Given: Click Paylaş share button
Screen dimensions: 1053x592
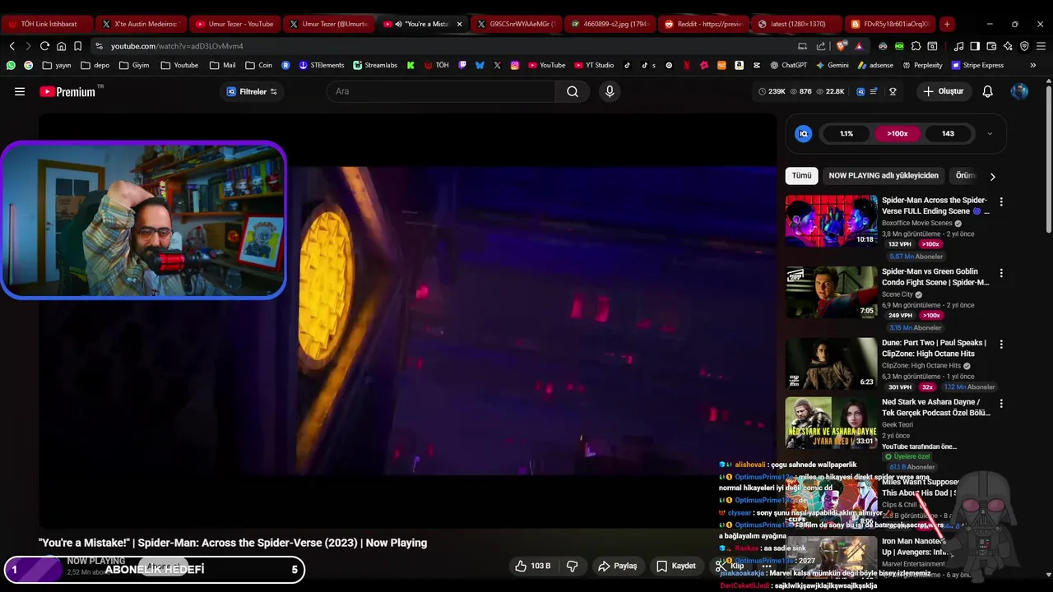Looking at the screenshot, I should click(617, 566).
